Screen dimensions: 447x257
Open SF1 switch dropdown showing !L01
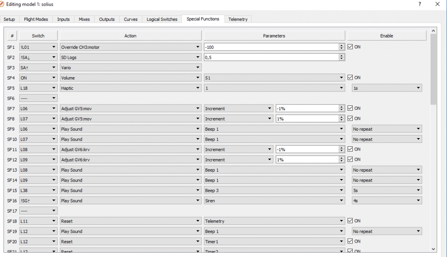38,47
